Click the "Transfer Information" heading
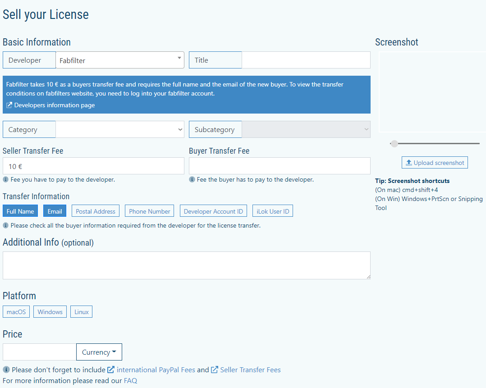 [36, 196]
